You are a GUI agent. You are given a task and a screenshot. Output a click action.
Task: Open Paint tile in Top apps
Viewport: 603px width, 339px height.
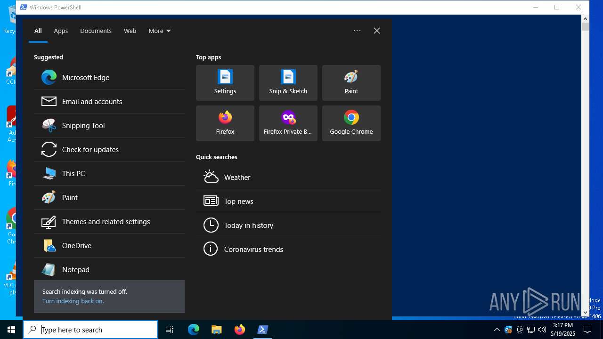(x=351, y=83)
